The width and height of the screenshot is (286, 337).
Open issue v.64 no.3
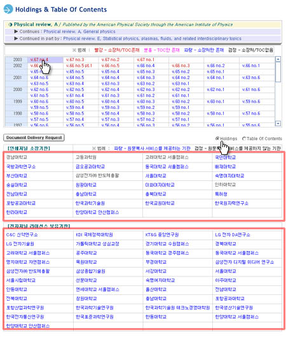tap(146, 78)
